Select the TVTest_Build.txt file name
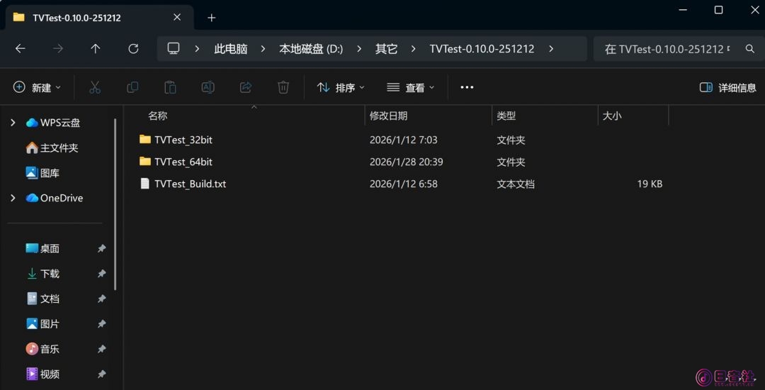 pyautogui.click(x=191, y=184)
